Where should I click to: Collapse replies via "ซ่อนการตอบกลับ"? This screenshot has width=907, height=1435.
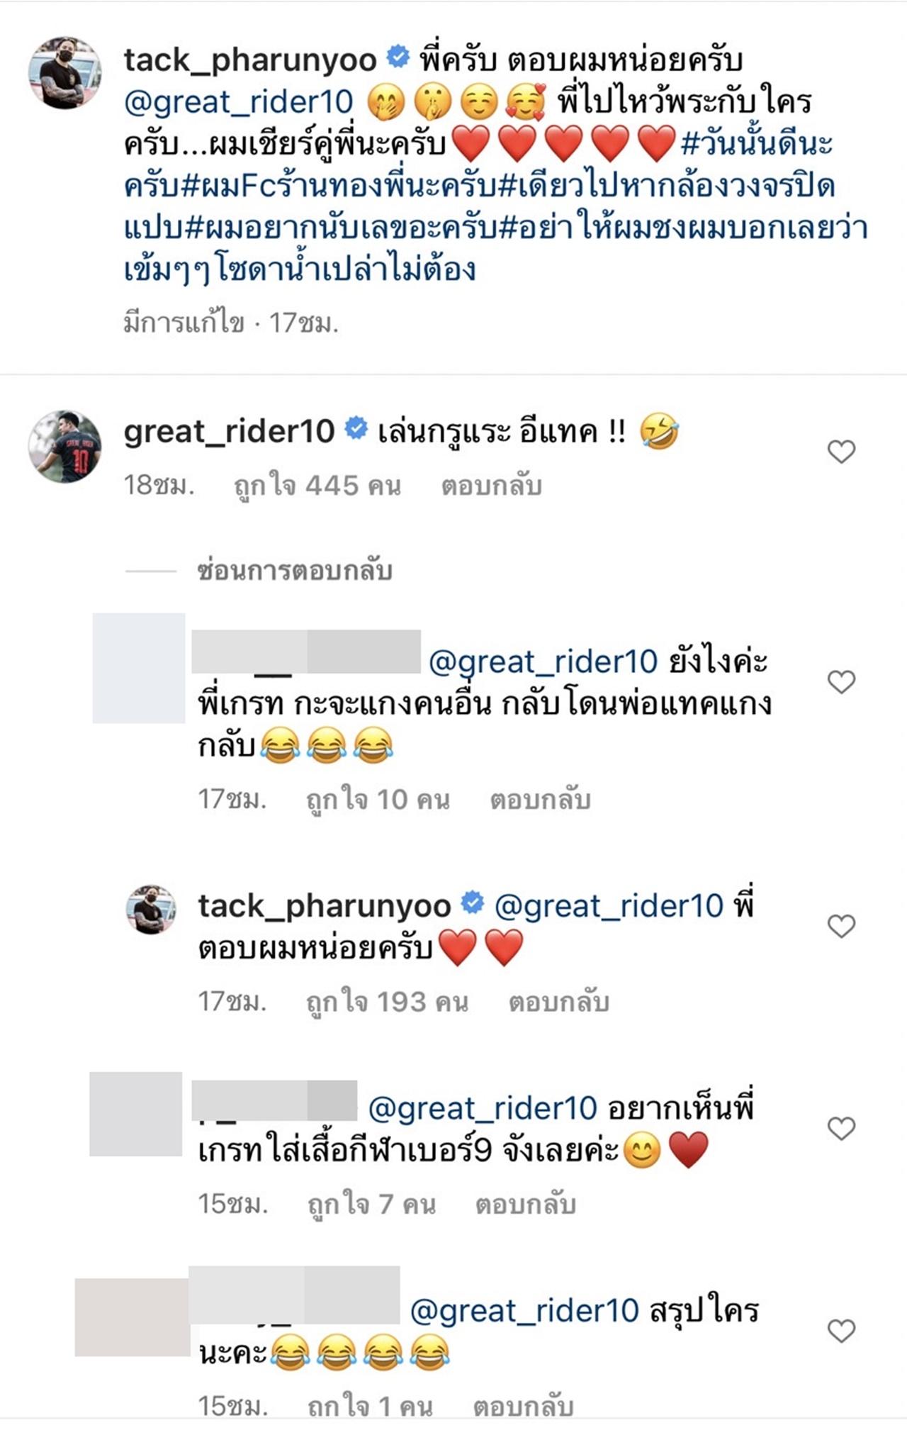click(x=294, y=571)
